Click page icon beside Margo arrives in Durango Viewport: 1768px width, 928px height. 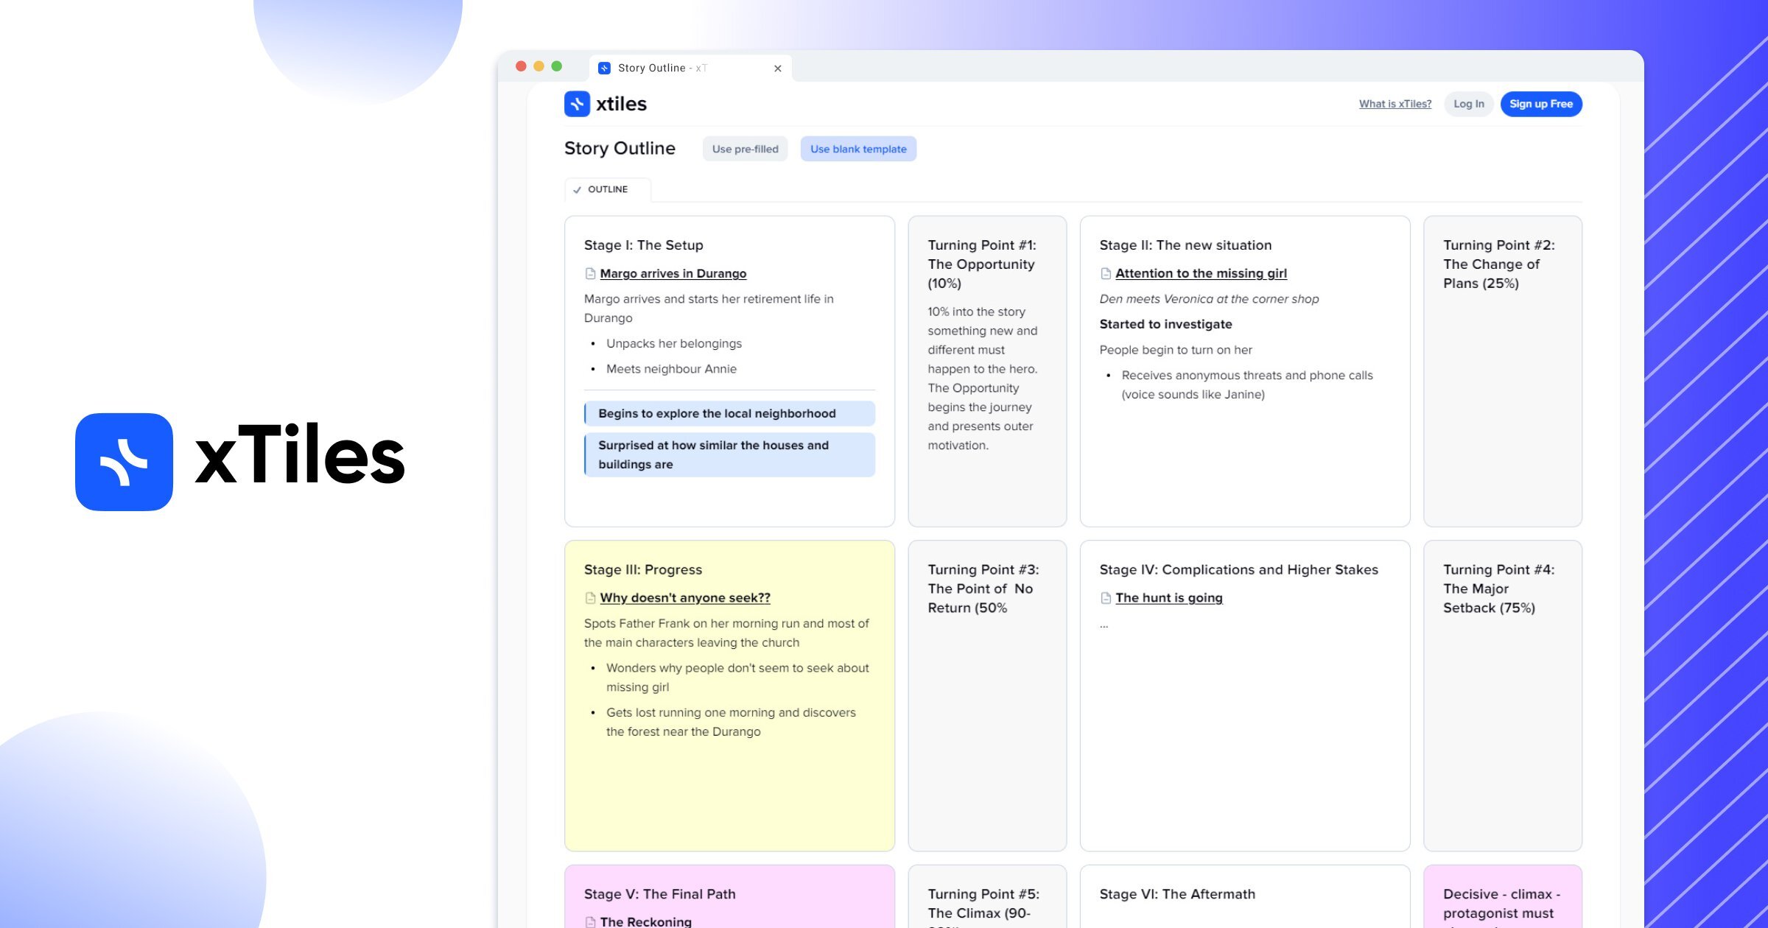pos(590,274)
